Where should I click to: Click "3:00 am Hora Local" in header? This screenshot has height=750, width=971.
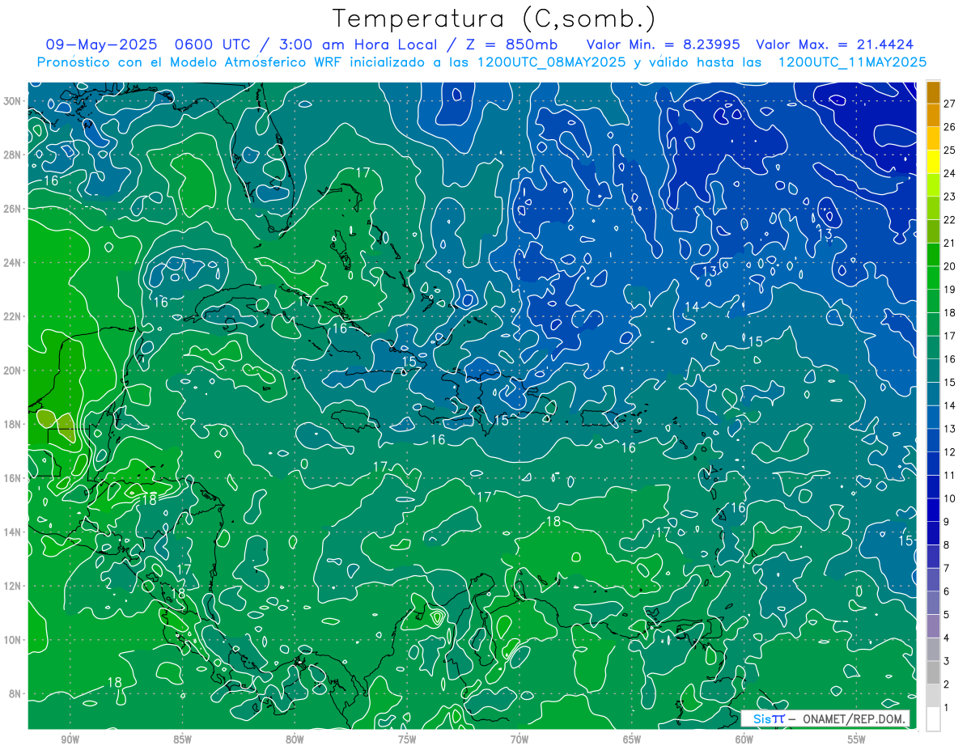point(360,44)
